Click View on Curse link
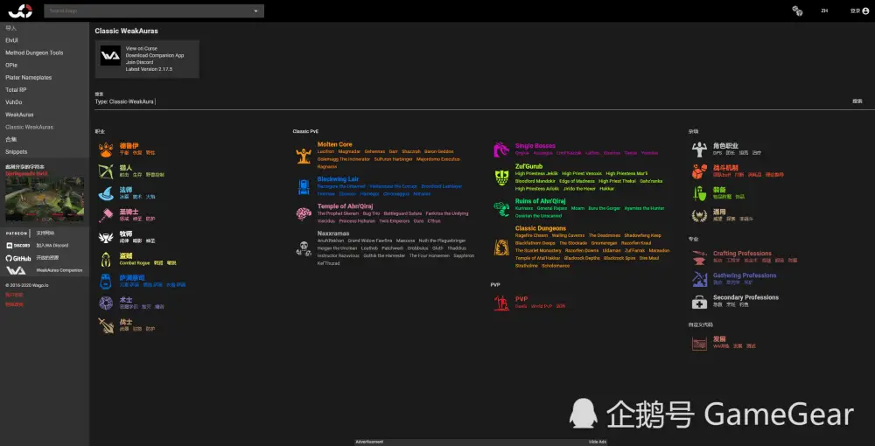 click(x=141, y=48)
